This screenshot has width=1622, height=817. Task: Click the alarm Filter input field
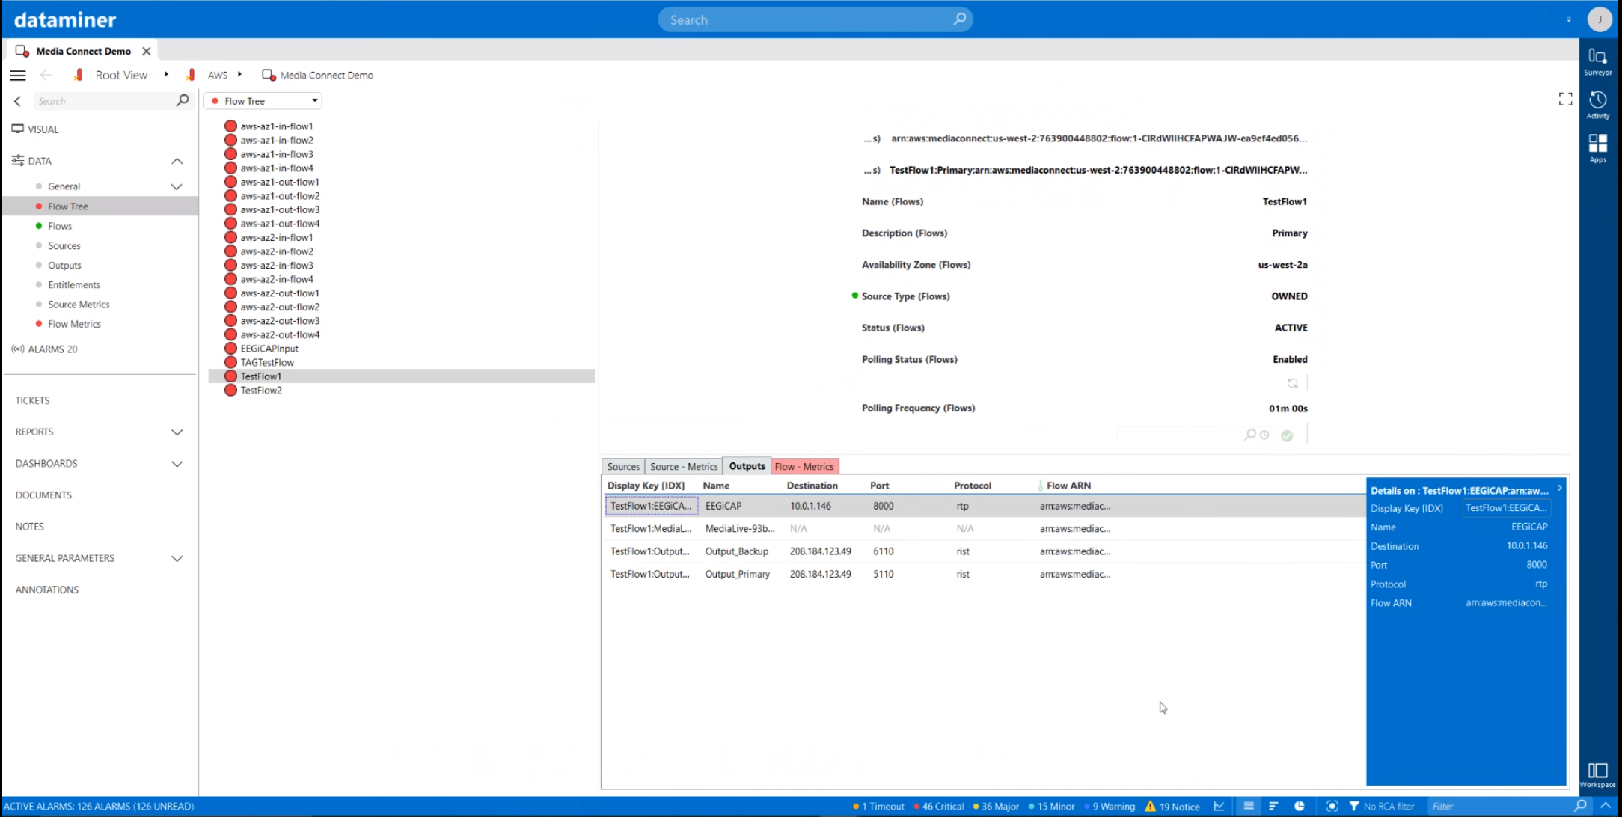pyautogui.click(x=1499, y=806)
